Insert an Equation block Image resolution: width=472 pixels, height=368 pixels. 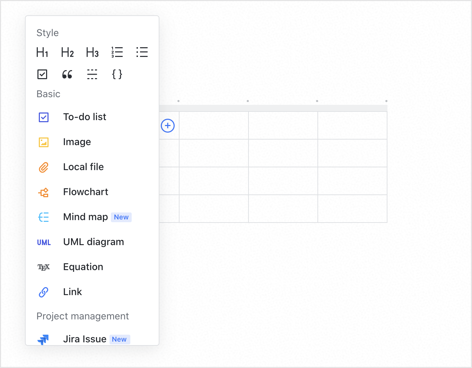pyautogui.click(x=83, y=267)
